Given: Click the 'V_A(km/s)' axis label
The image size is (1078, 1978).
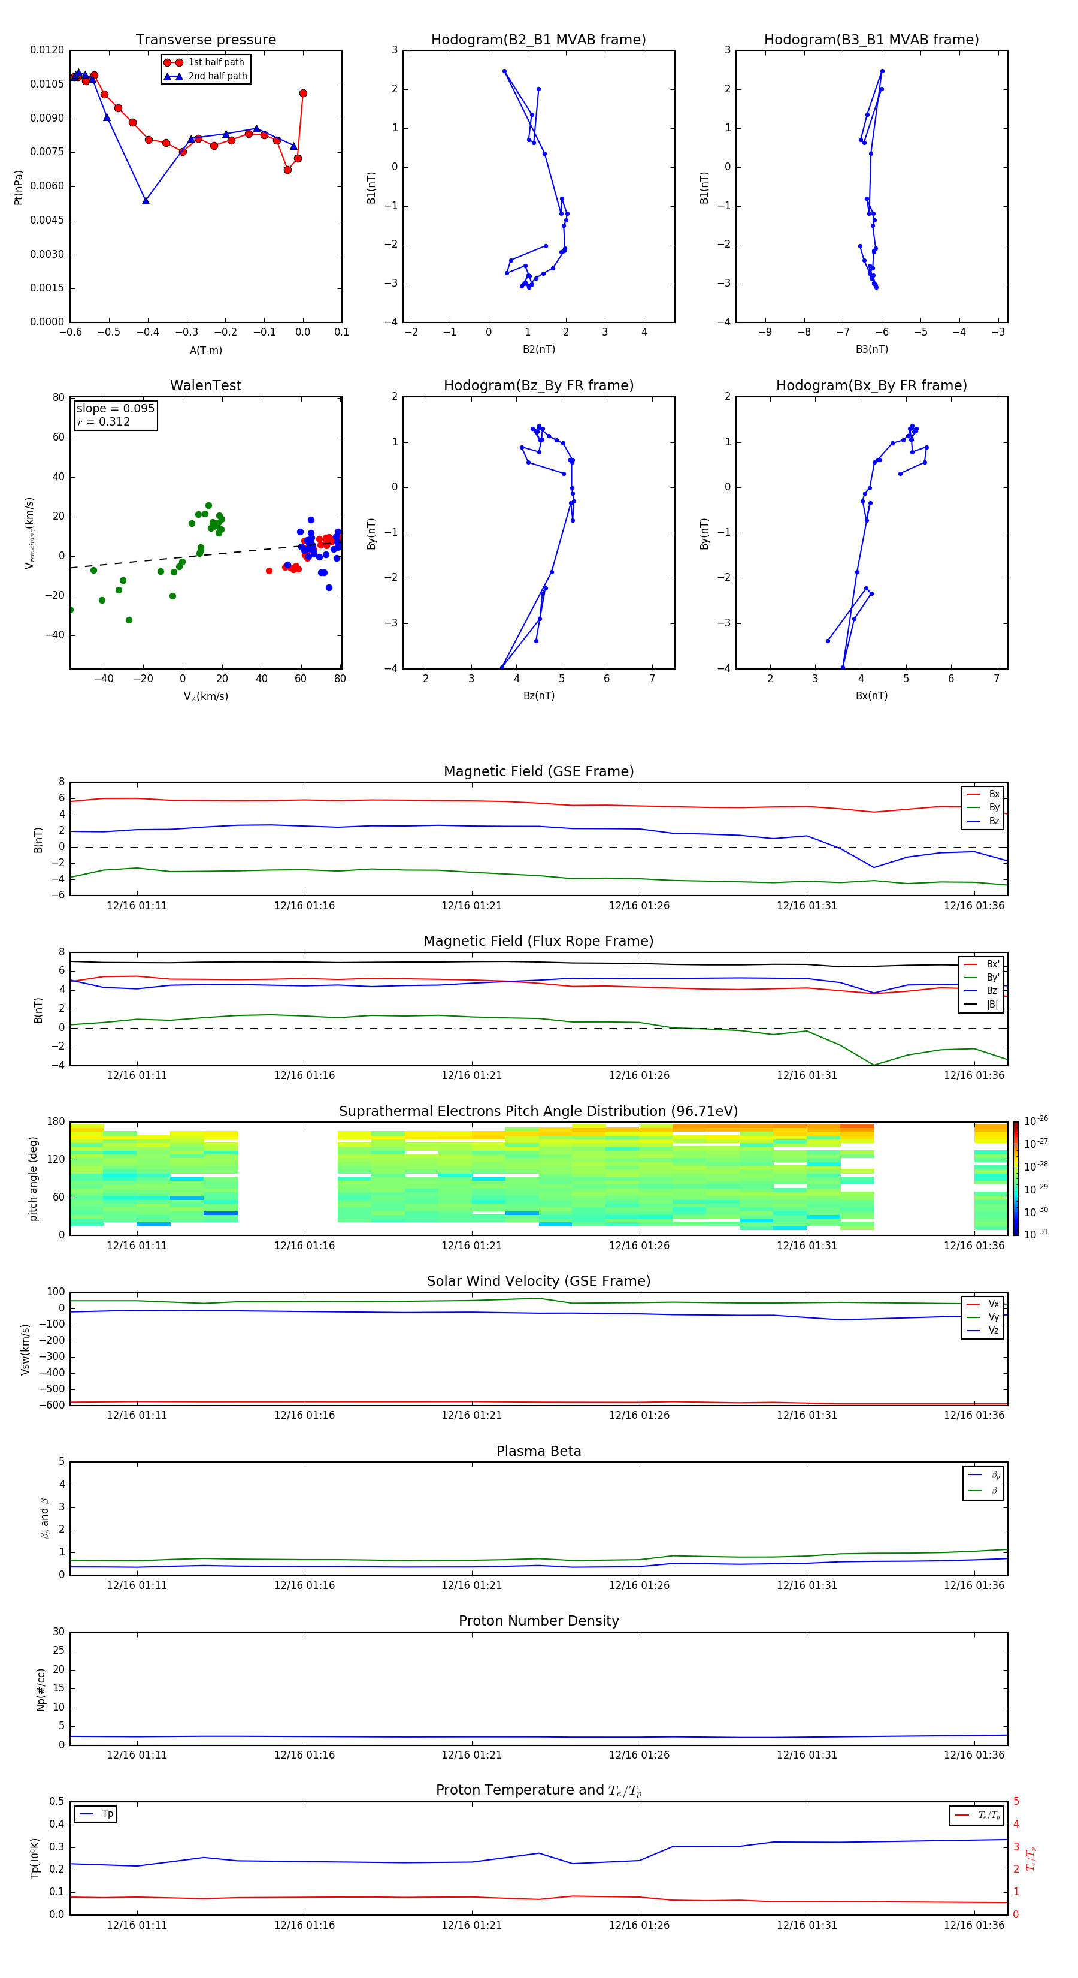Looking at the screenshot, I should pos(205,696).
